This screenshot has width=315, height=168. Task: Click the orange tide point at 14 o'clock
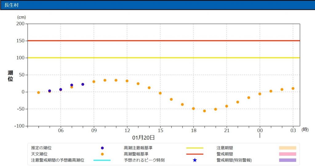click(149, 88)
